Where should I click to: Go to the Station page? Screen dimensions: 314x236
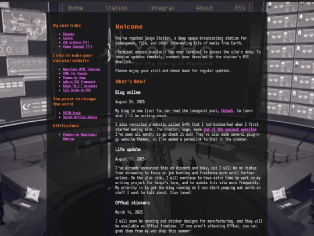116,8
